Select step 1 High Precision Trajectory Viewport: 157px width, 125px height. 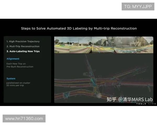[x=23, y=41]
